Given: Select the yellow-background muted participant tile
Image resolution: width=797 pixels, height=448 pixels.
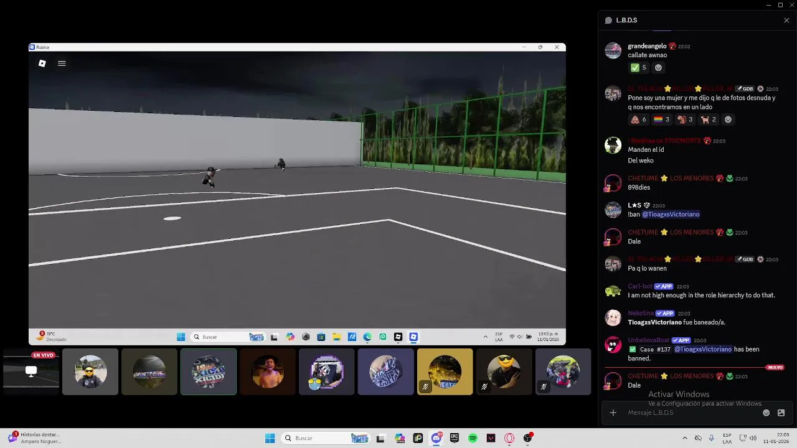Looking at the screenshot, I should coord(445,371).
